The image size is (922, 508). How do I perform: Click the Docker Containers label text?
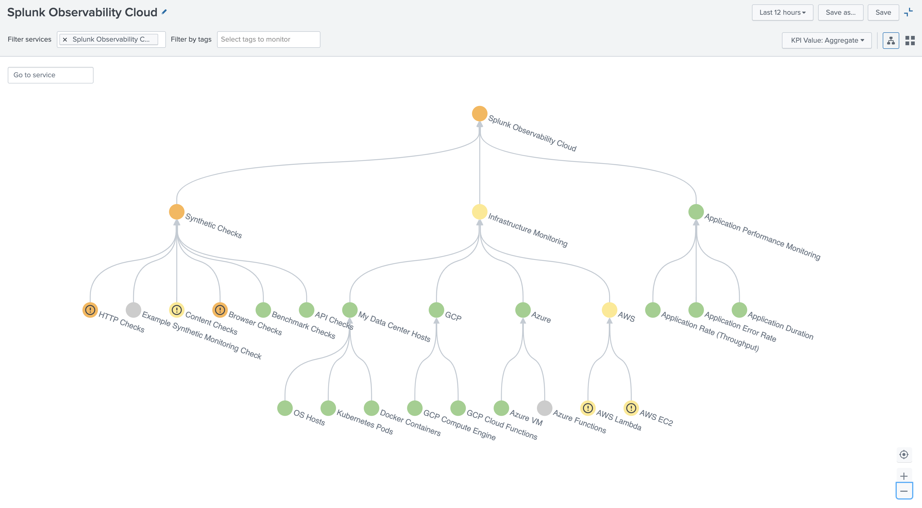click(x=411, y=423)
